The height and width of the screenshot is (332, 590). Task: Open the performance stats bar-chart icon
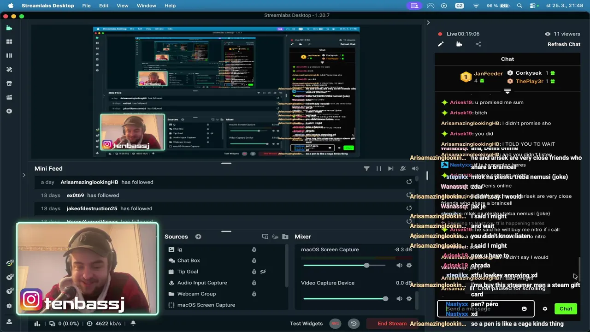click(37, 324)
